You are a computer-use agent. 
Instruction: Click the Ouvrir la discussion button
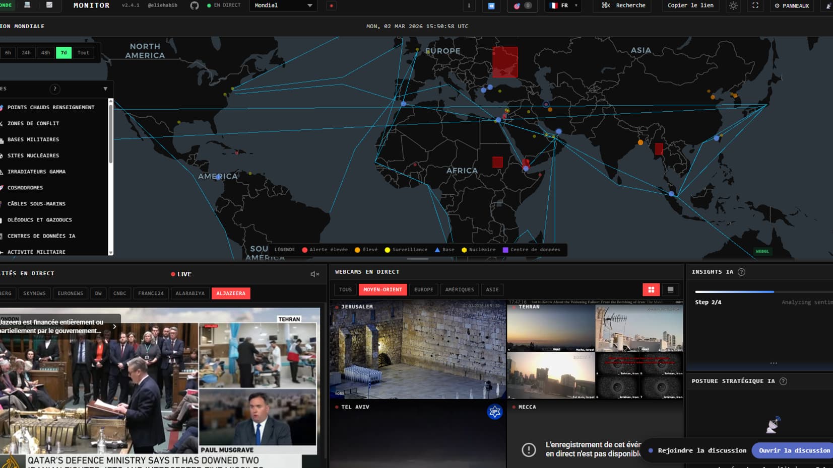(x=793, y=450)
